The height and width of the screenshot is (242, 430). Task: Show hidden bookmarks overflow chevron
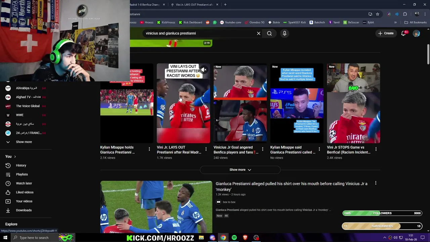pos(395,23)
